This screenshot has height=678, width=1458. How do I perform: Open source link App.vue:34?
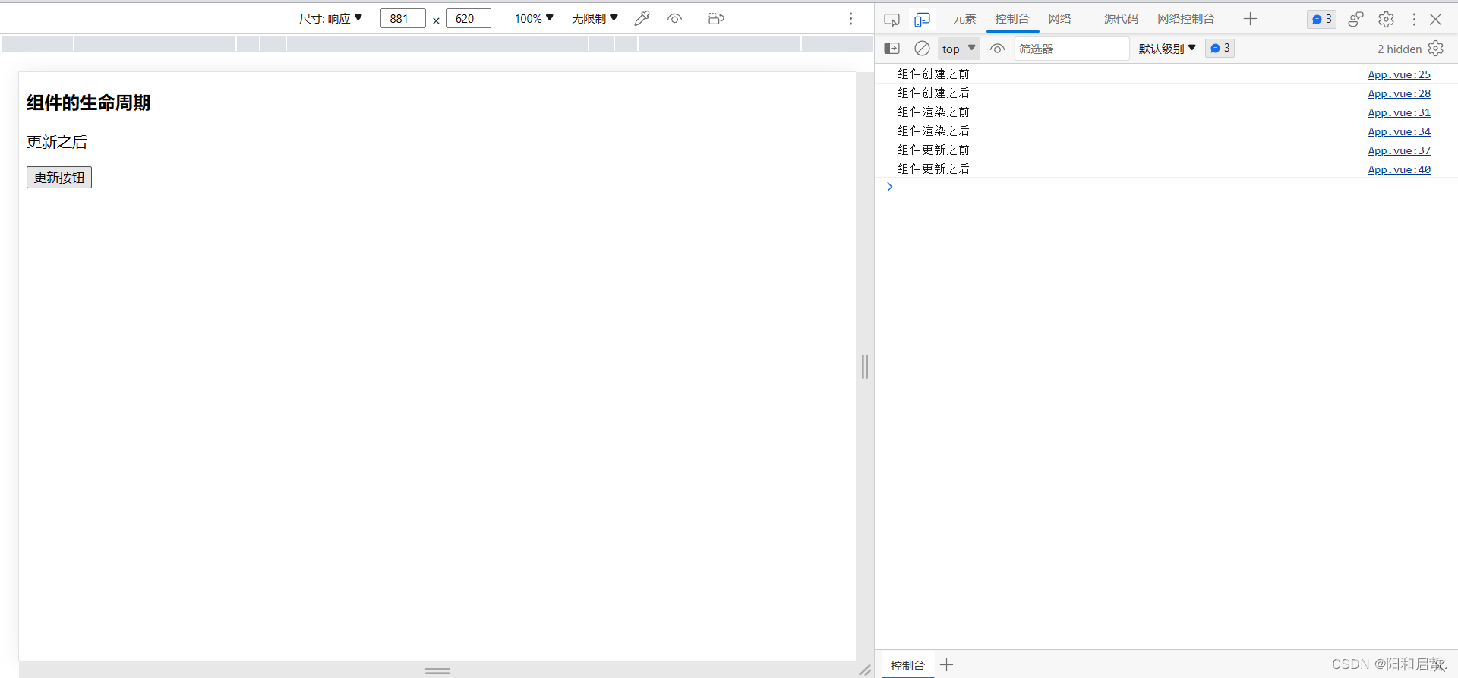click(1399, 131)
